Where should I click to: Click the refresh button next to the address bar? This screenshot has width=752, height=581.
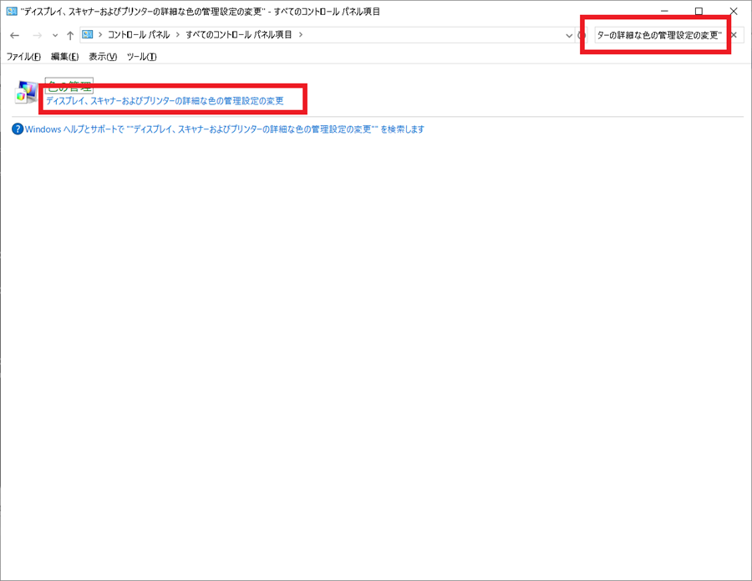coord(582,34)
